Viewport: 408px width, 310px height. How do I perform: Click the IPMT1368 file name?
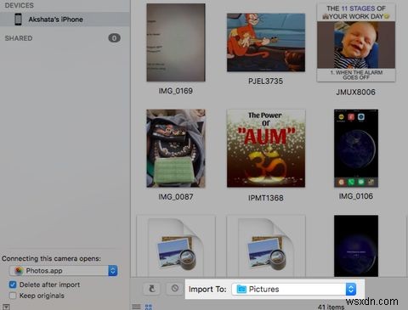[266, 198]
